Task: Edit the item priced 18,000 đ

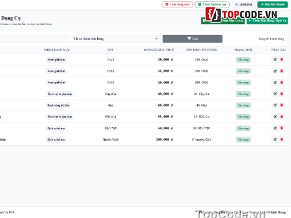Action: [x=275, y=71]
